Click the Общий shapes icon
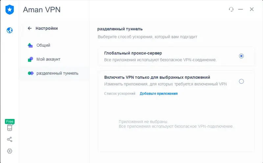The width and height of the screenshot is (263, 163). tap(30, 45)
